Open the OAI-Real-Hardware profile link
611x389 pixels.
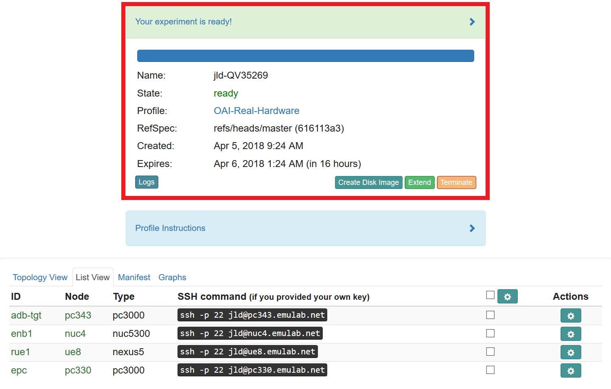click(x=256, y=111)
